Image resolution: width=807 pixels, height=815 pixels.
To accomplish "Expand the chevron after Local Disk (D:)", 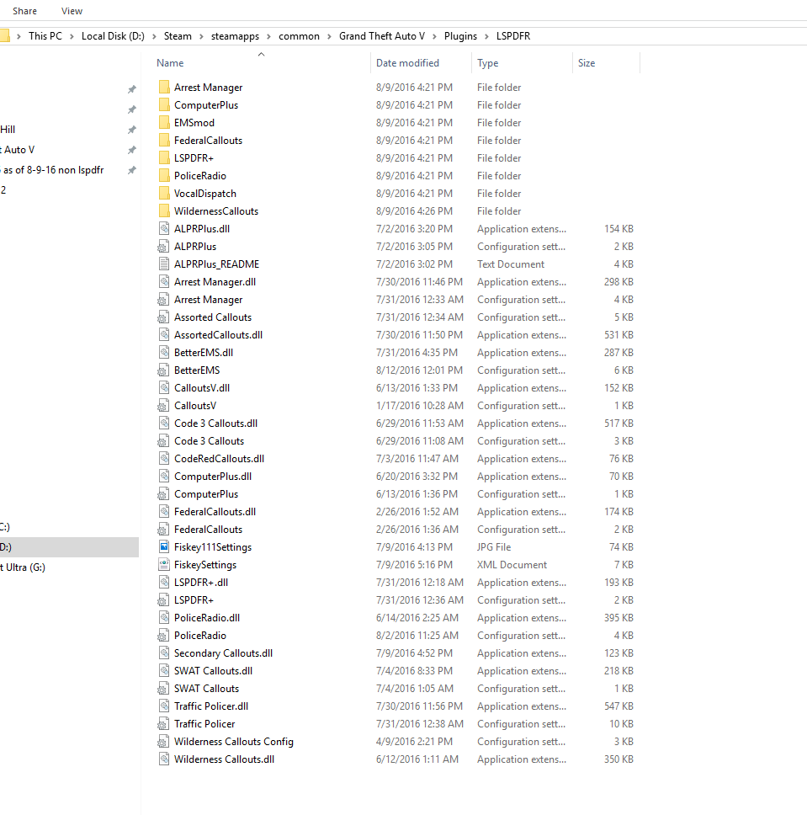I will (x=154, y=36).
